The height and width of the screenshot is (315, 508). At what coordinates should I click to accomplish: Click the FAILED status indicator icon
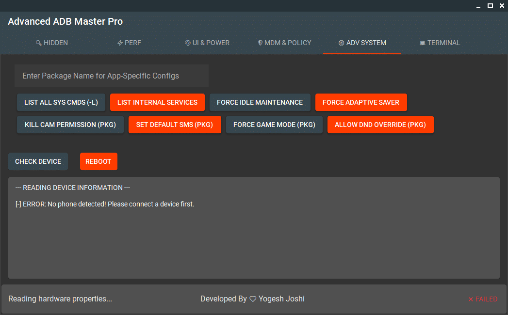coord(470,299)
